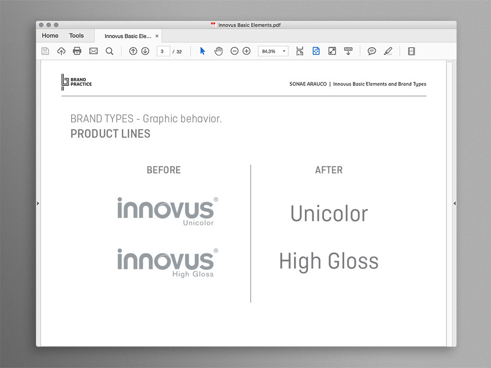Click the fit width scrolling icon
This screenshot has height=368, width=491.
[x=300, y=51]
